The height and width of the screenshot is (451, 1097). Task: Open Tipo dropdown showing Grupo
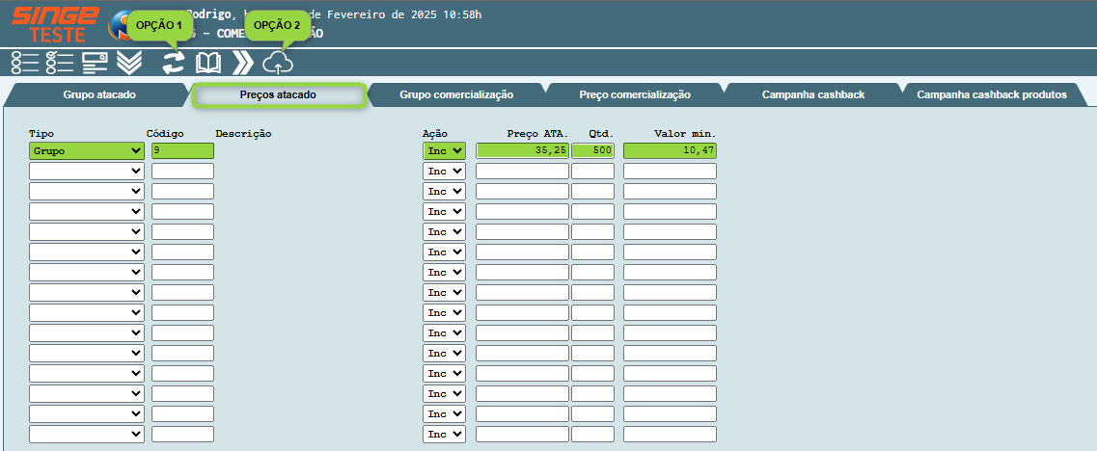pos(87,151)
